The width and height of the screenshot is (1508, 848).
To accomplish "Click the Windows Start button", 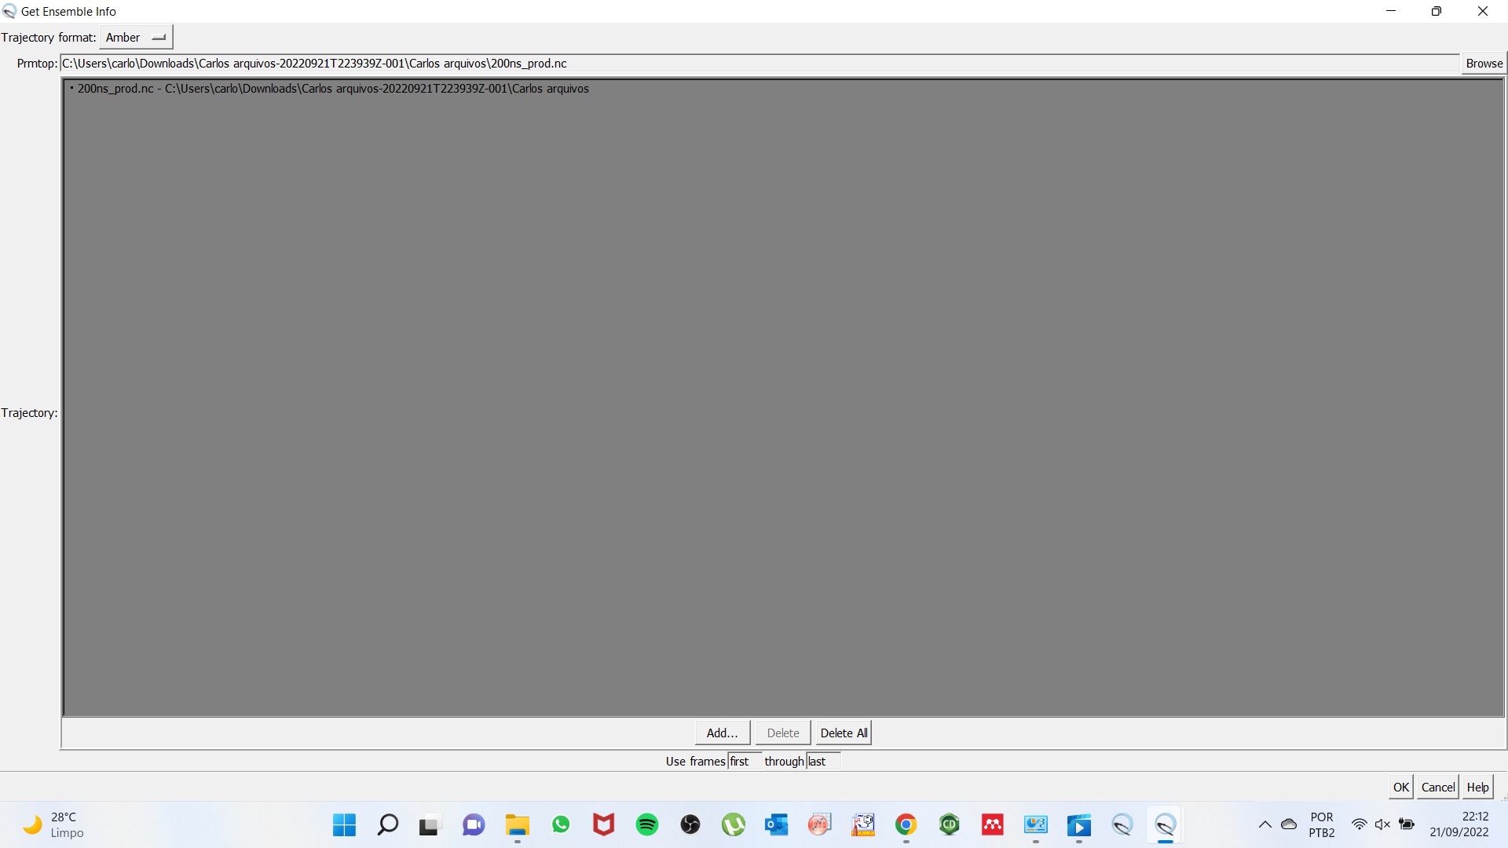I will (x=344, y=824).
